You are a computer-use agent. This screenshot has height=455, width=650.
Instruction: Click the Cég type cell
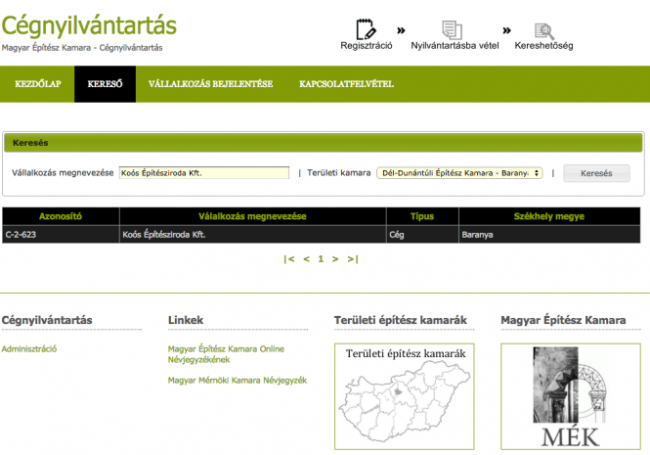(422, 235)
